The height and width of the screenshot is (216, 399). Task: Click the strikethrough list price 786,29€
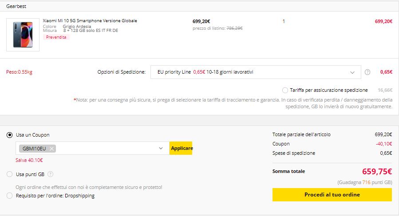(234, 28)
